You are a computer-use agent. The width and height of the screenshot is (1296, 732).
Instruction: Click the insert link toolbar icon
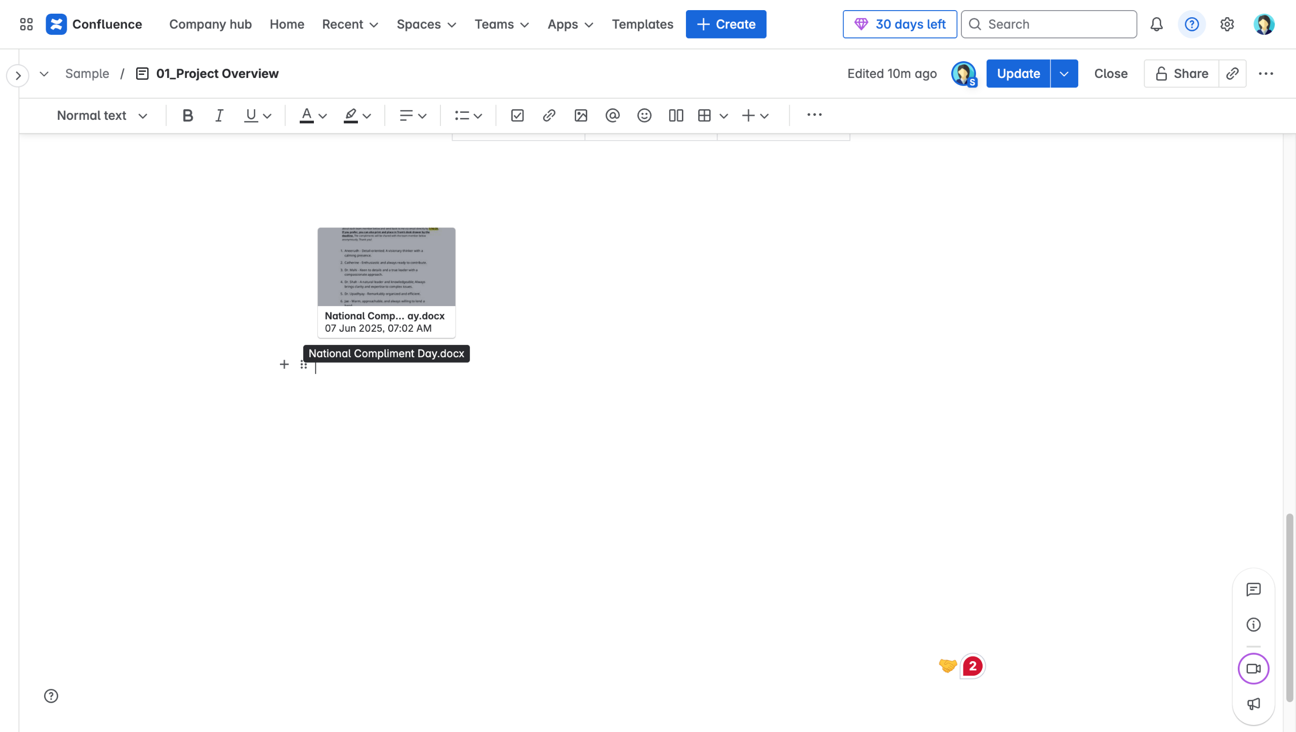coord(549,115)
